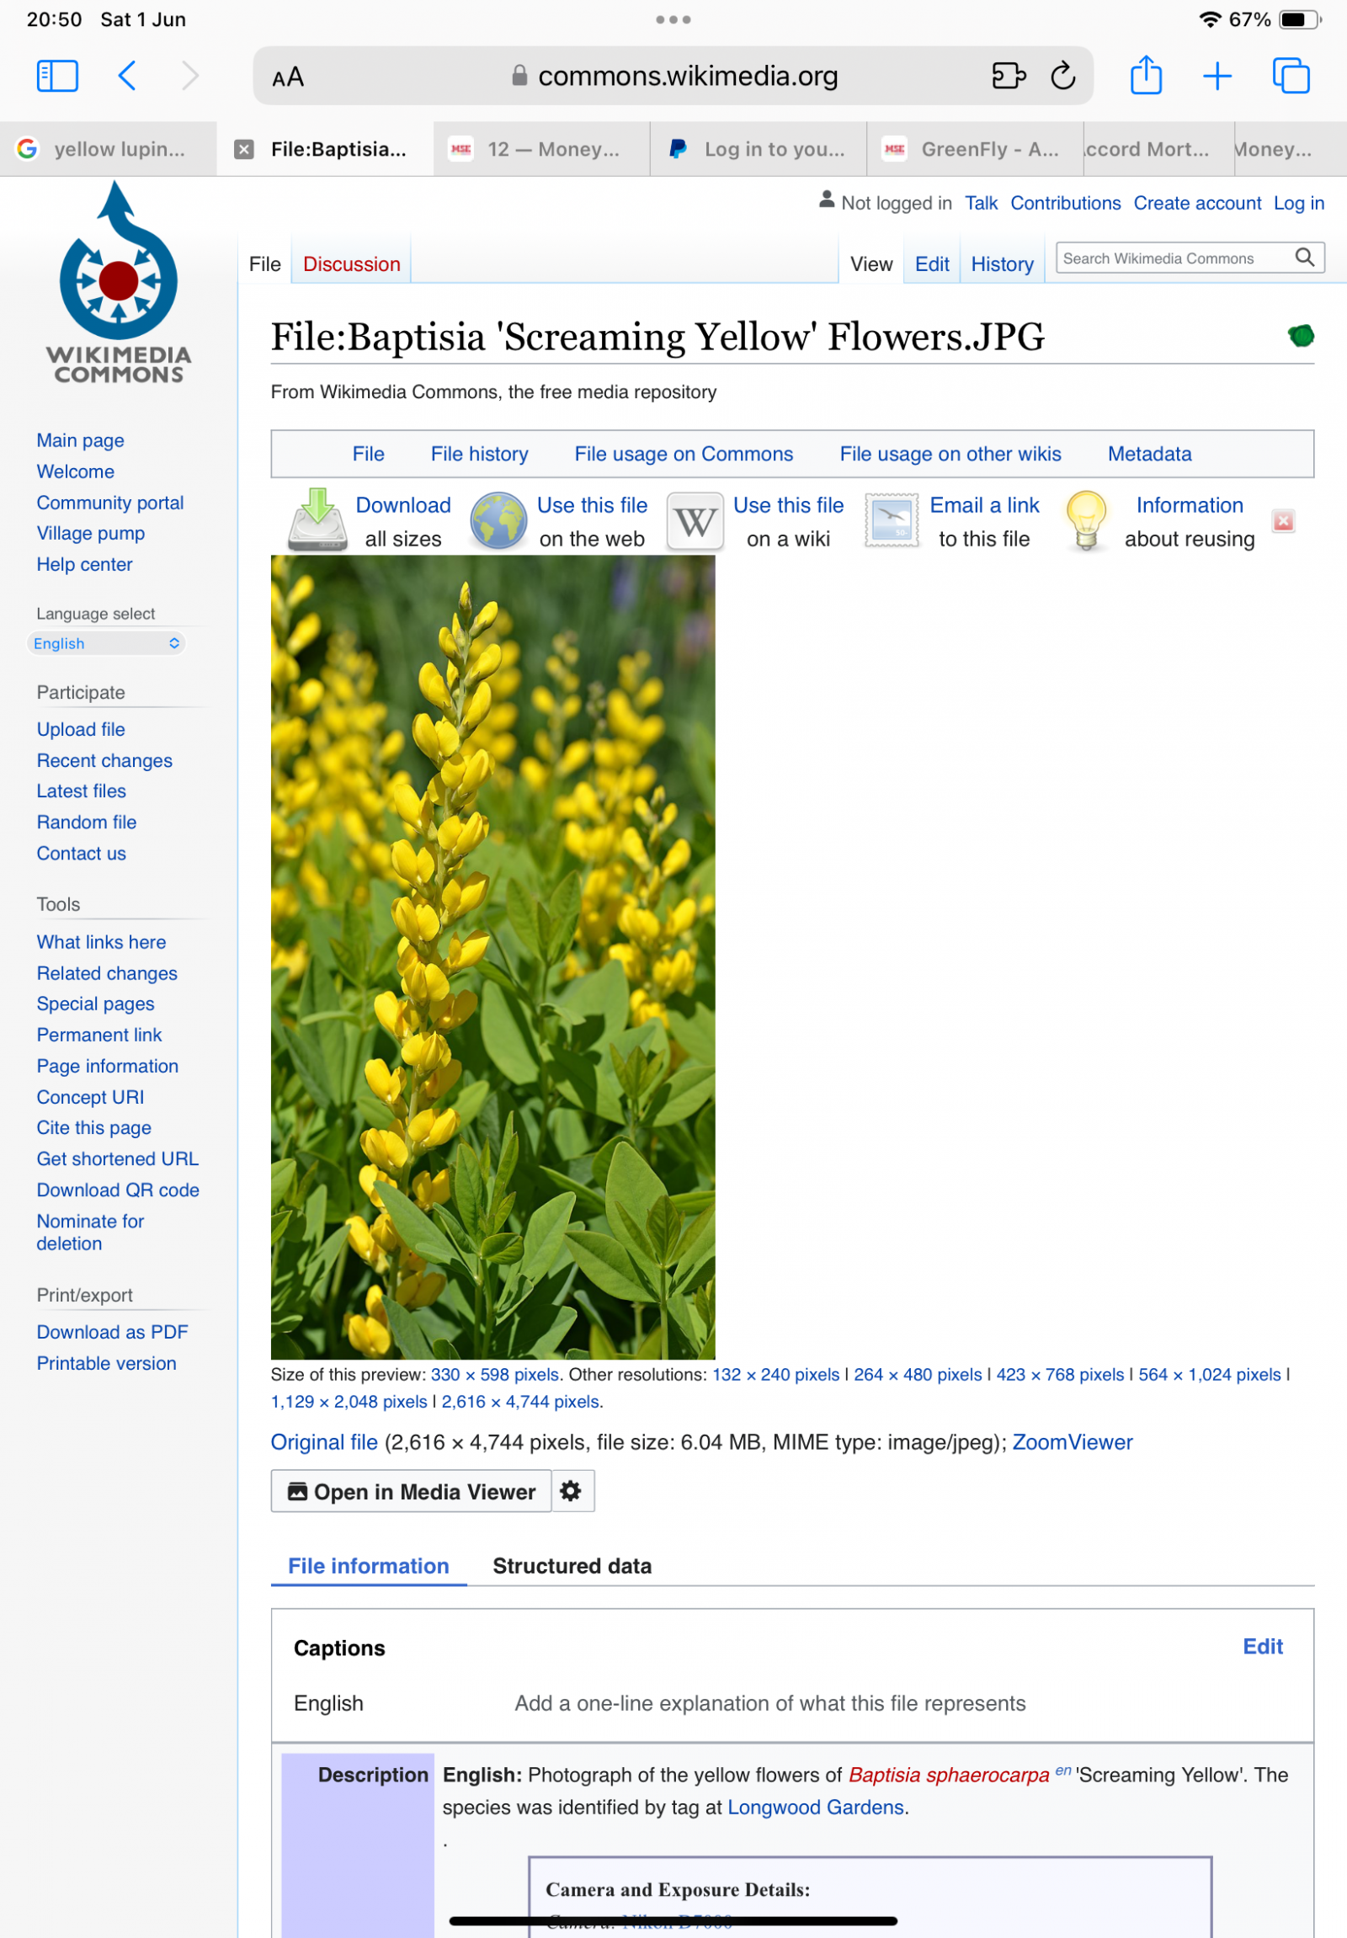This screenshot has height=1938, width=1347.
Task: Open the Longwood Gardens link
Action: tap(815, 1808)
